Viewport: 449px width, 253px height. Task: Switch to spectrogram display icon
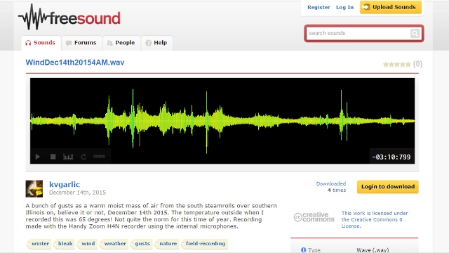coord(68,157)
